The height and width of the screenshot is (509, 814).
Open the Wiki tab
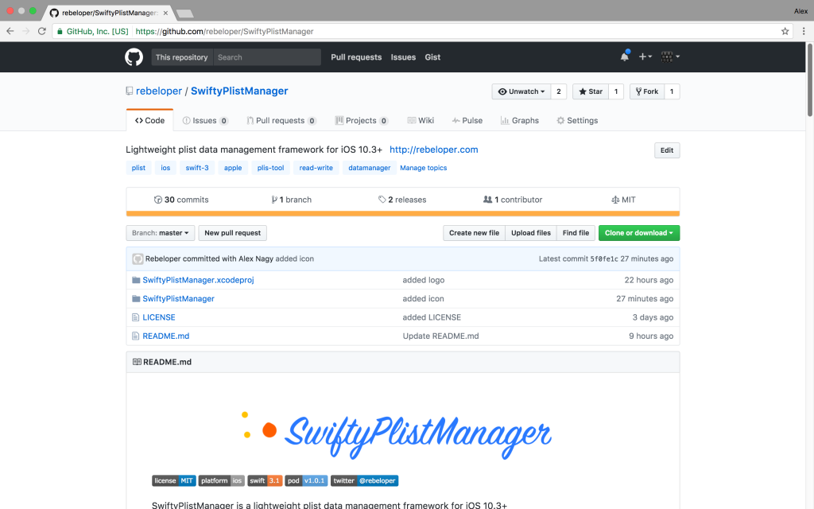tap(421, 121)
